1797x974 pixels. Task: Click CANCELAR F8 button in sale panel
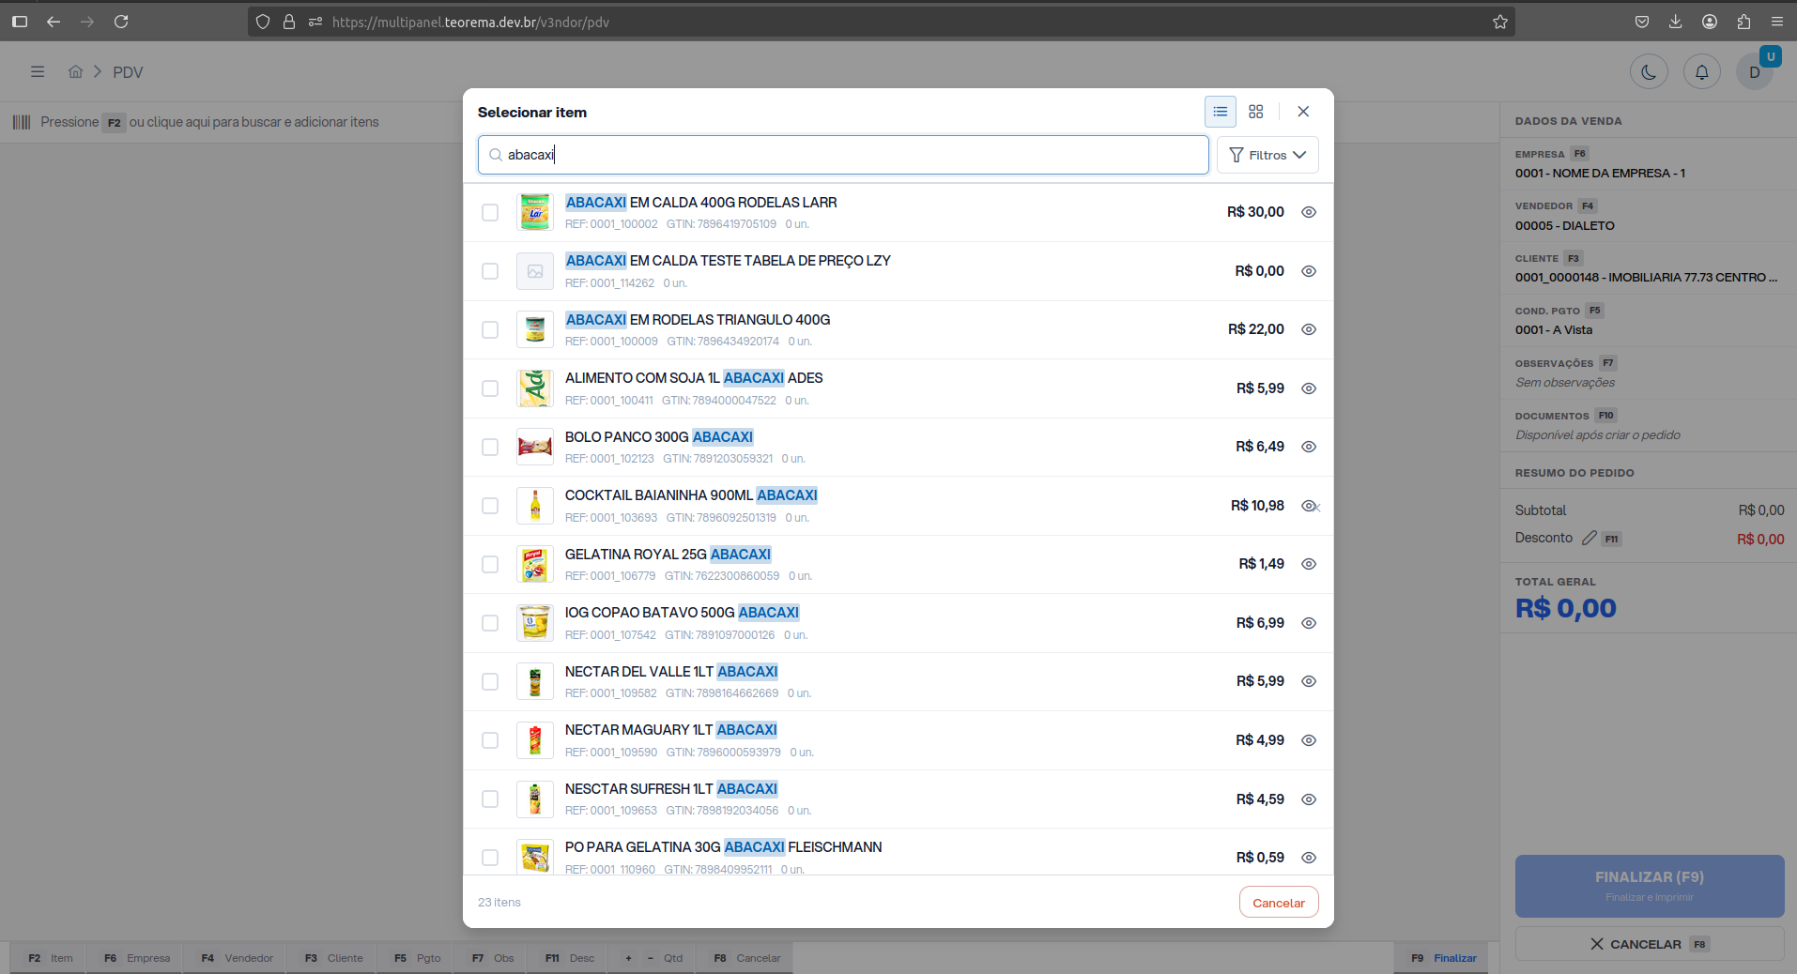(x=1650, y=944)
